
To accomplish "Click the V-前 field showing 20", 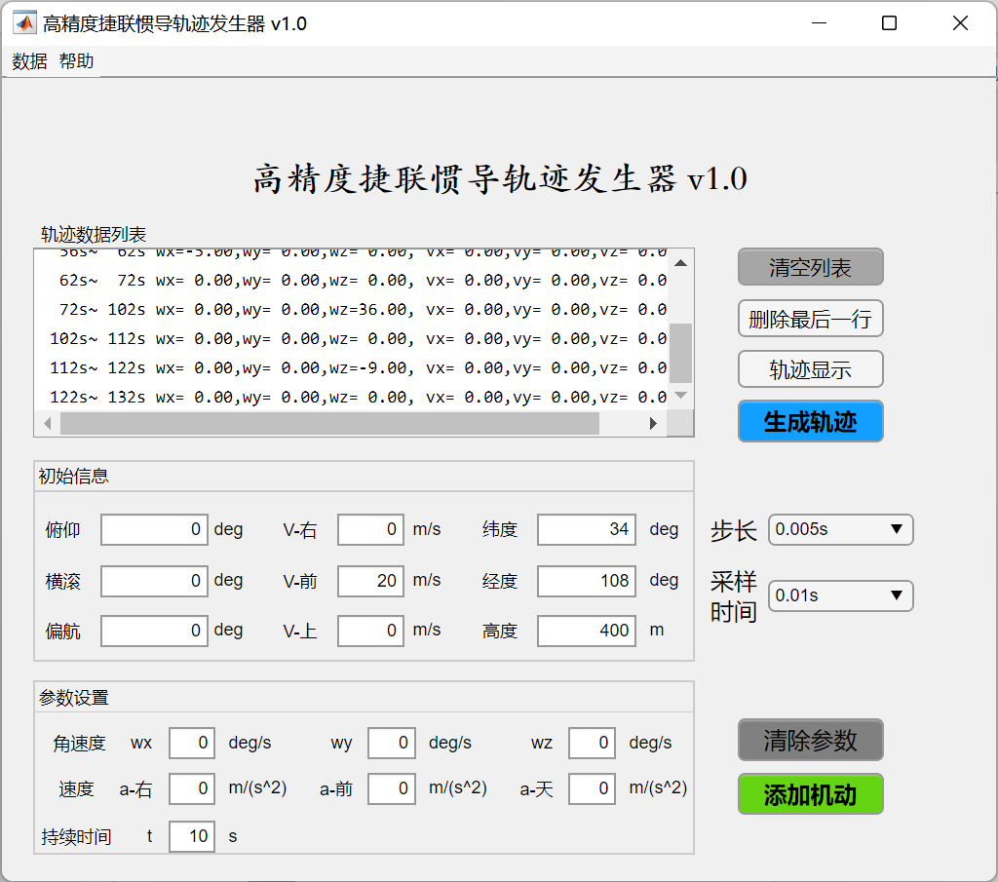I will point(370,581).
